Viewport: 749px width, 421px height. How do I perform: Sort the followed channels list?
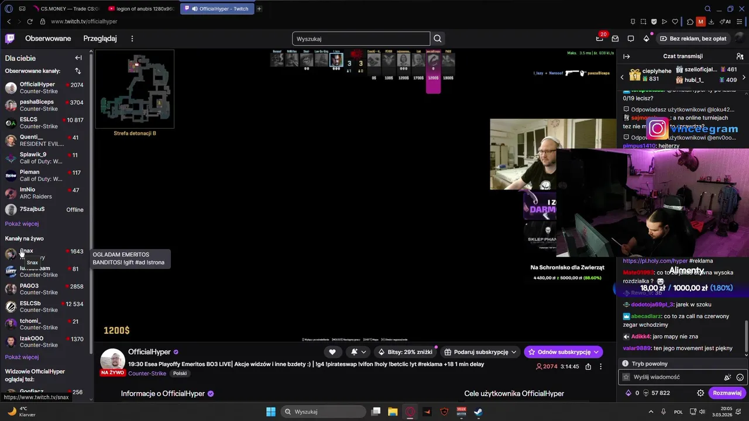point(78,71)
